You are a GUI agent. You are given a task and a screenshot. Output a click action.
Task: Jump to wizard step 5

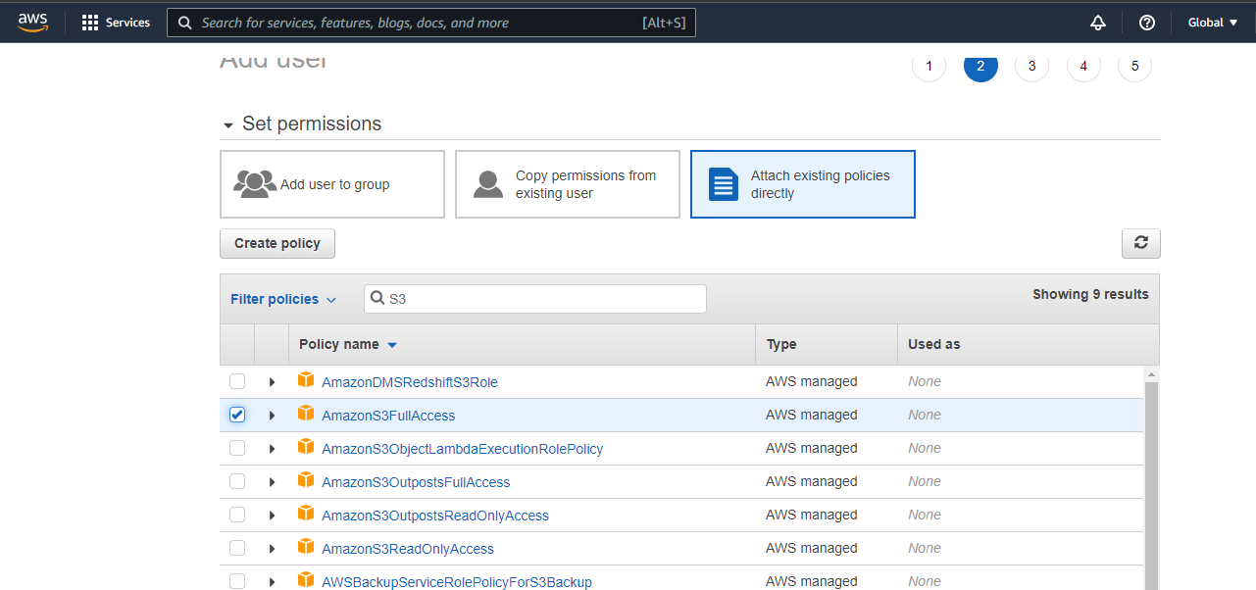point(1134,66)
